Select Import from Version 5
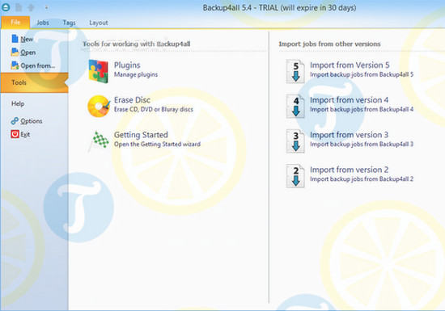Viewport: 445px width, 311px height. [x=350, y=65]
